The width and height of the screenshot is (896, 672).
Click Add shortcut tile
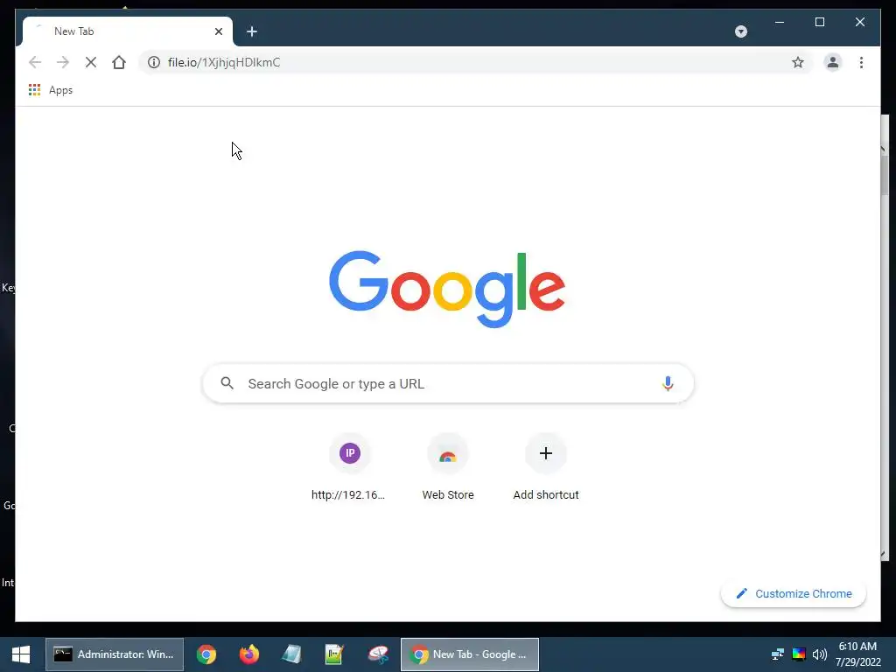tap(546, 467)
